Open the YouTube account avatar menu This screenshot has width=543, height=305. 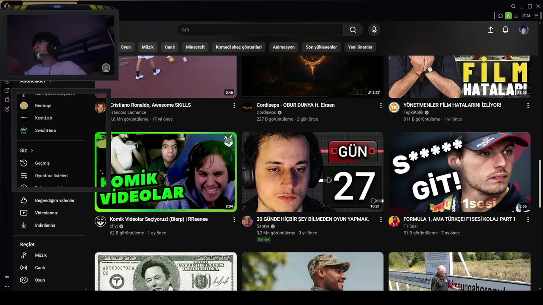tap(523, 30)
